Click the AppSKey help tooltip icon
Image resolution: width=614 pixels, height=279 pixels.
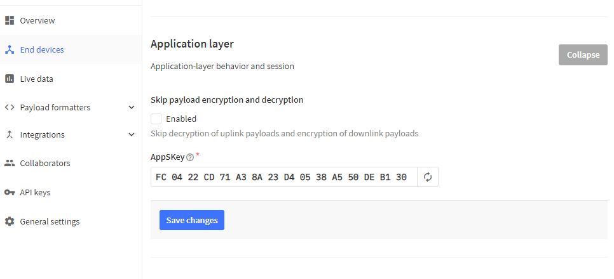(189, 157)
